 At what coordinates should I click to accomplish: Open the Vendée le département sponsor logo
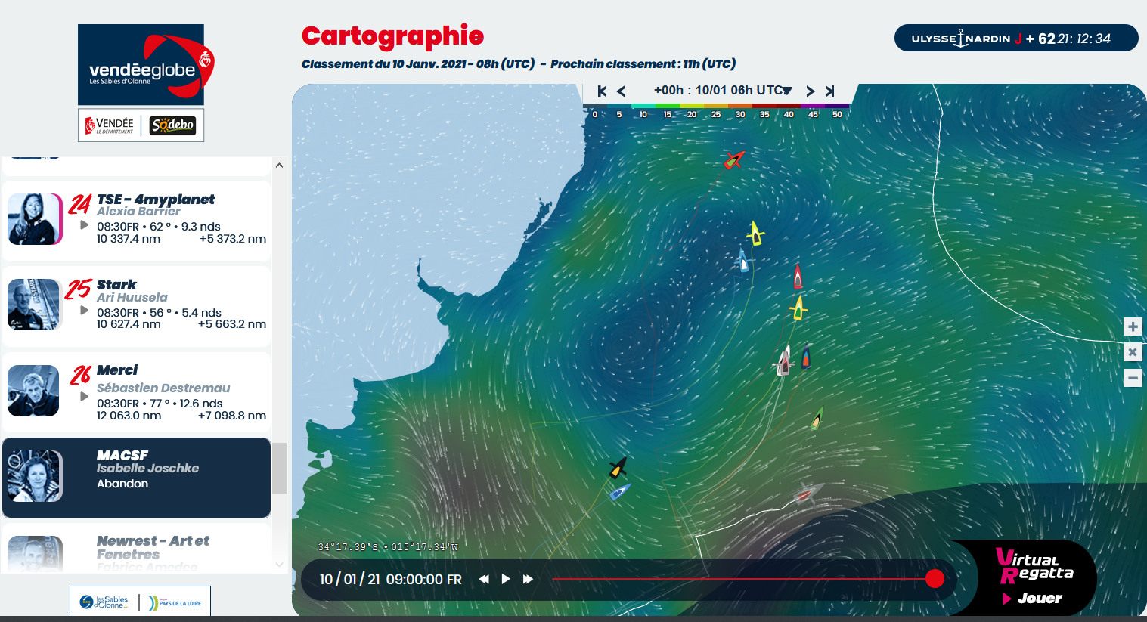coord(110,125)
